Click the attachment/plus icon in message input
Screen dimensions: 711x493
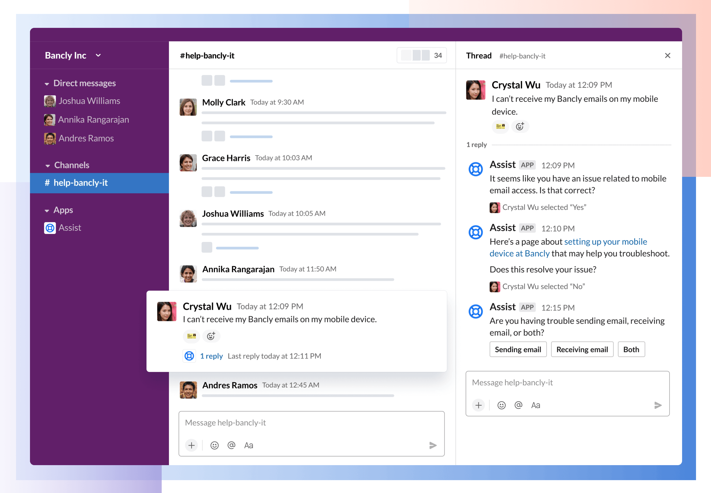click(192, 445)
